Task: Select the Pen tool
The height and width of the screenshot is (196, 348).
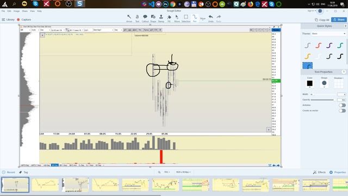Action: click(x=195, y=18)
